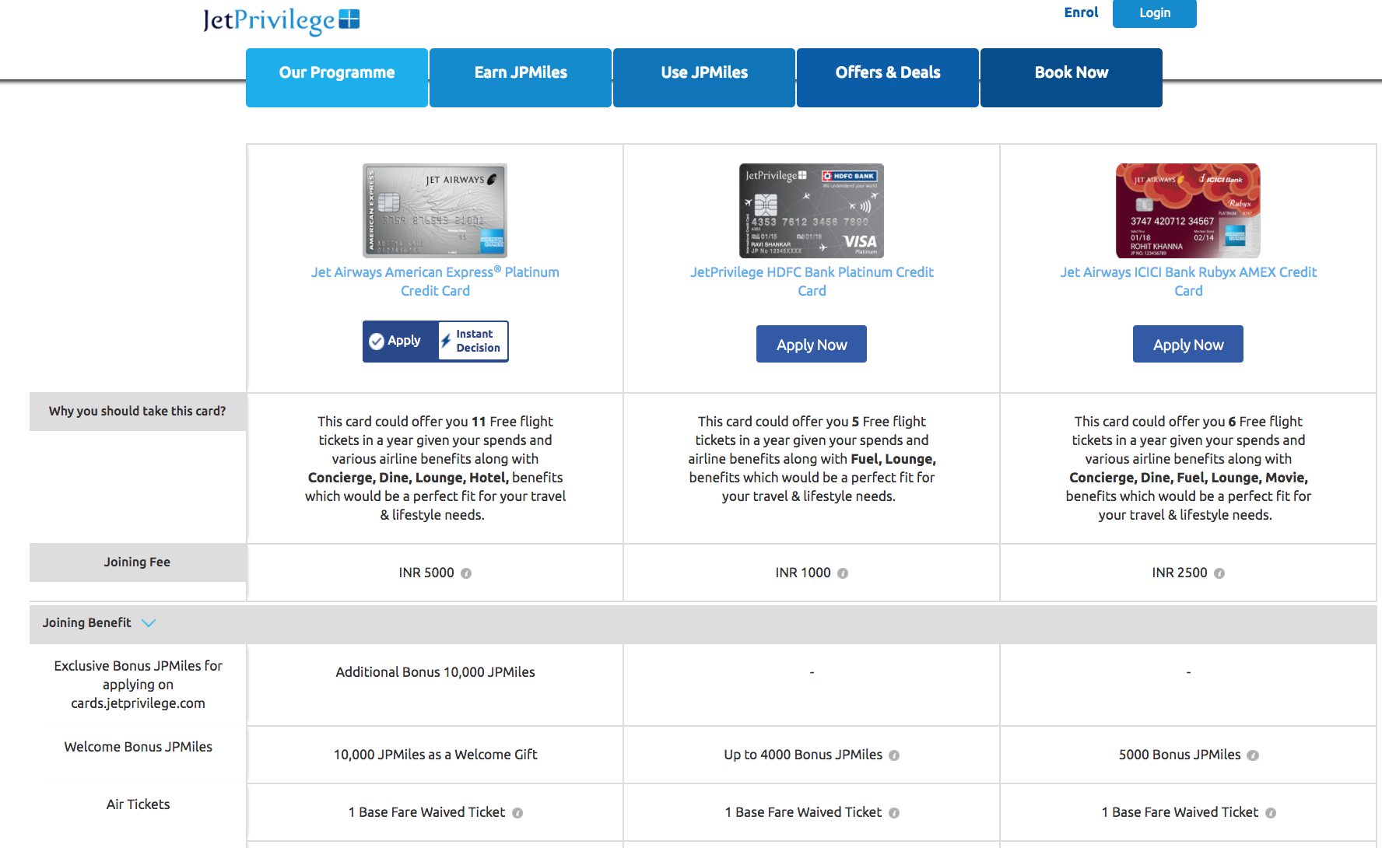This screenshot has height=848, width=1382.
Task: Click the 'INR 1000' joining fee value
Action: pyautogui.click(x=803, y=573)
